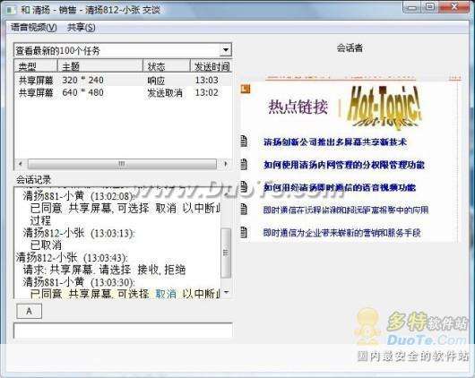Sort tasks by 发送时间 column header

[212, 66]
